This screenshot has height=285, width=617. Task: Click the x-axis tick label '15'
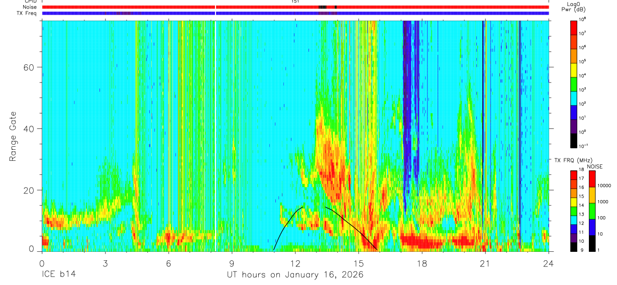pos(359,263)
